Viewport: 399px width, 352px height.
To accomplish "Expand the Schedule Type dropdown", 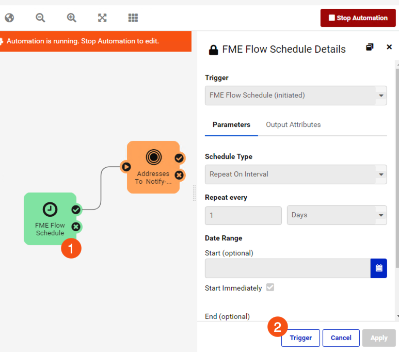I will click(296, 174).
